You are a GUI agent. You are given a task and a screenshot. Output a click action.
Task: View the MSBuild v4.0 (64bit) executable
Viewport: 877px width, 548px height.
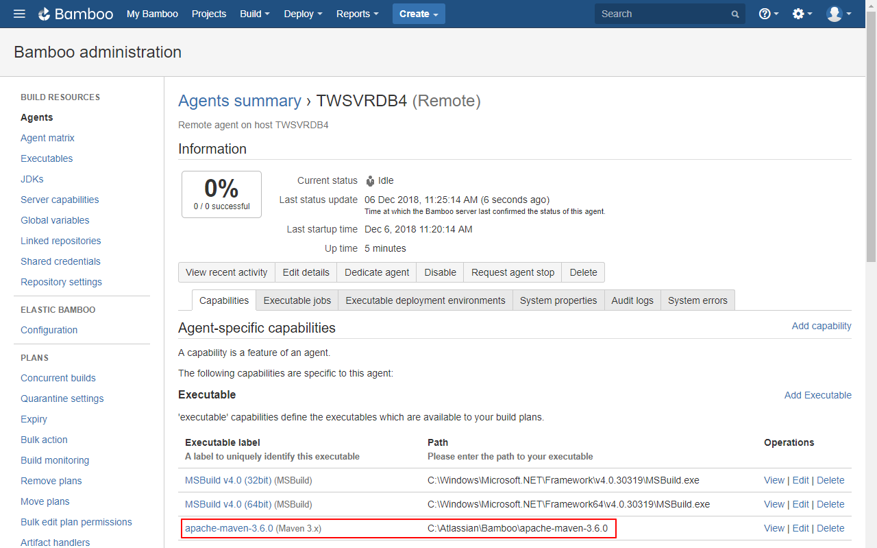coord(774,504)
